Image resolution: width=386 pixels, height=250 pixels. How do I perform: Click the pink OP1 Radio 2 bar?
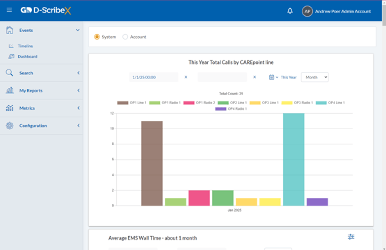199,198
